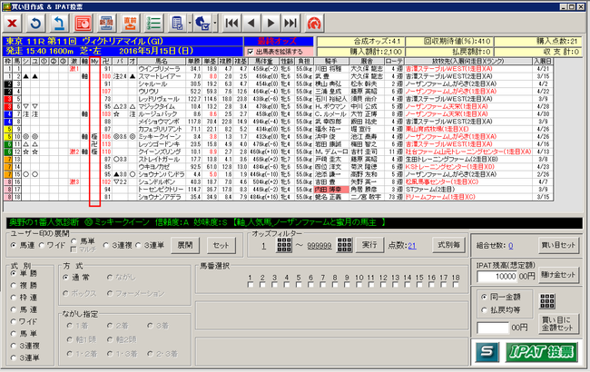Click the document checklist toolbar icon
Screen dimensions: 590x372
(177, 24)
